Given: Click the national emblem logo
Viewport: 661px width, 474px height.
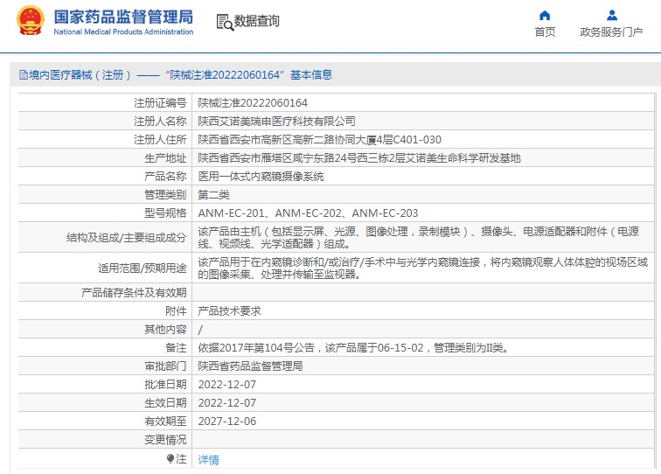Looking at the screenshot, I should click(x=30, y=21).
